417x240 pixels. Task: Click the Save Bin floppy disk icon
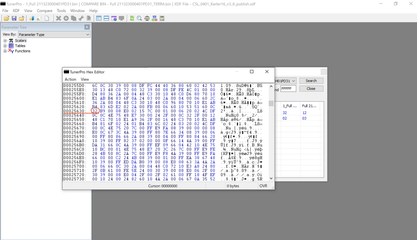tap(14, 18)
